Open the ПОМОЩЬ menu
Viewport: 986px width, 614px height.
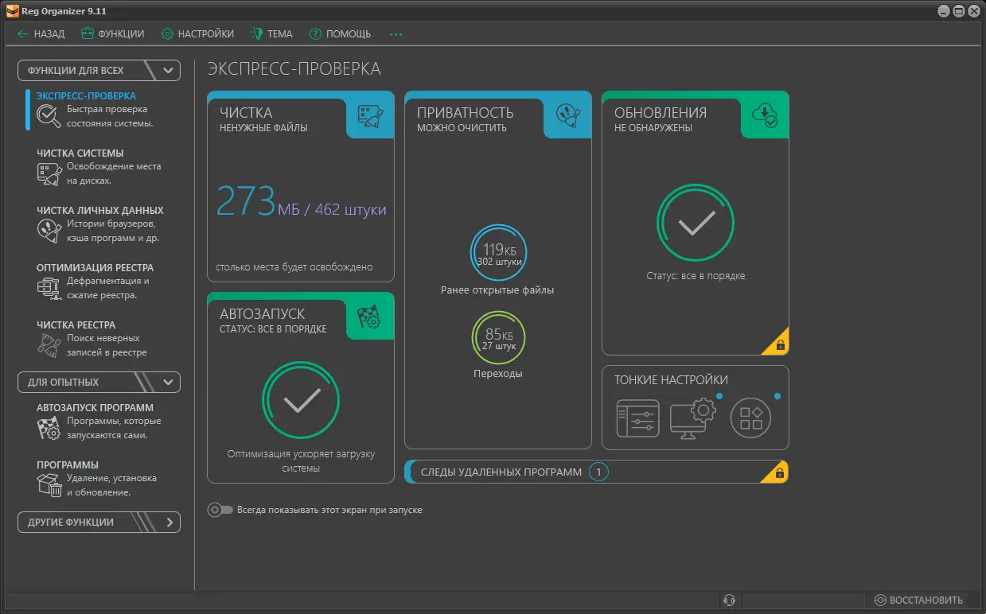point(340,34)
